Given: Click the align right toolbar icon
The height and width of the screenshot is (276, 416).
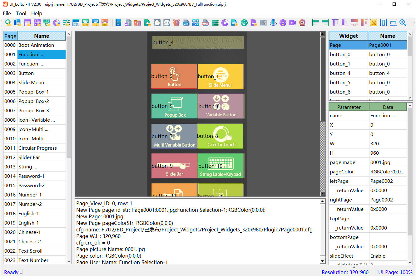Looking at the screenshot, I should coord(325,23).
